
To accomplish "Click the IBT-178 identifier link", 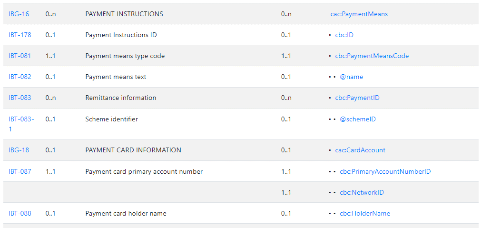I will click(x=20, y=35).
